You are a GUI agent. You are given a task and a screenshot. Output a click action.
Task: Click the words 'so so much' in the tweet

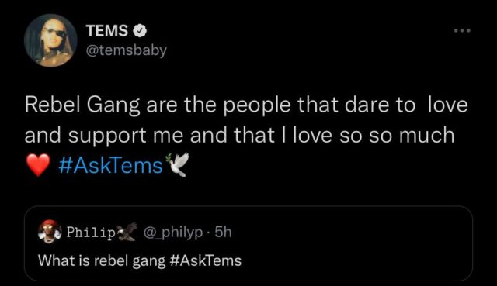click(397, 135)
